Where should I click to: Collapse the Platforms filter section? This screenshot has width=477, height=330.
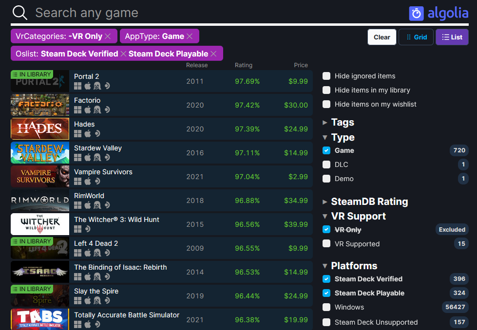[350, 266]
